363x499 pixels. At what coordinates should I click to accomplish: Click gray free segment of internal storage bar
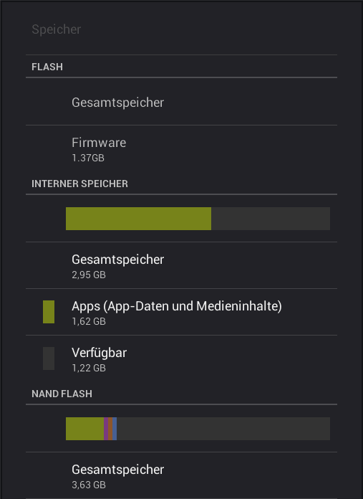(x=271, y=219)
